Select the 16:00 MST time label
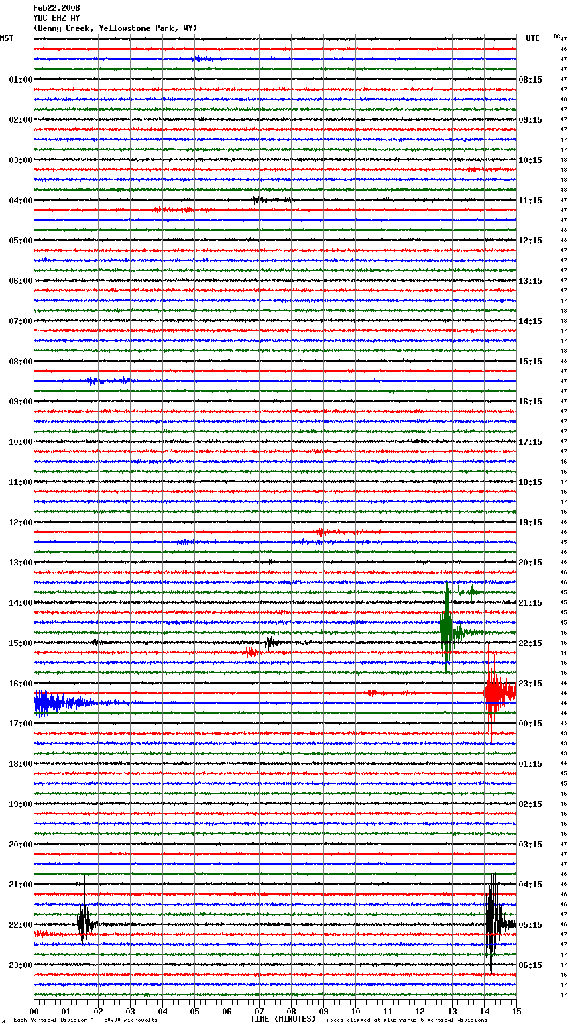This screenshot has height=1029, width=570. tap(21, 684)
